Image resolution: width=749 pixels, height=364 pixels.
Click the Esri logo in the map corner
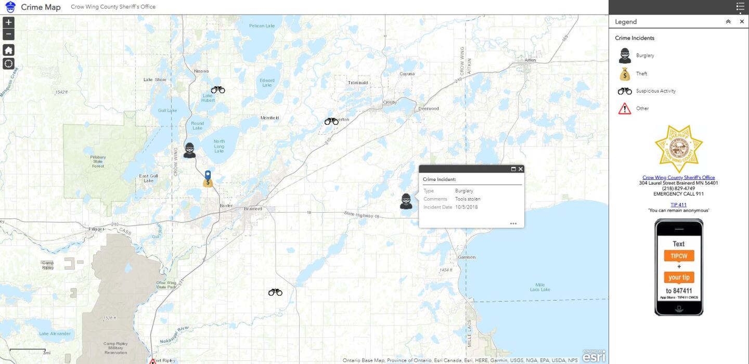[x=593, y=356]
